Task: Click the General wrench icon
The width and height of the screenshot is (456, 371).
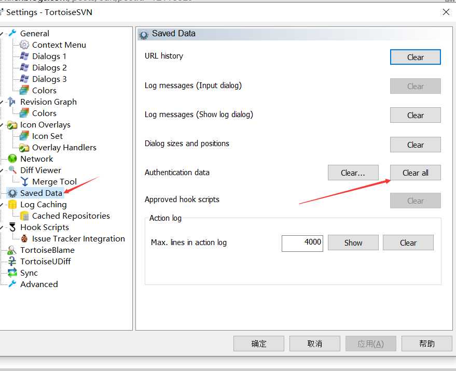Action: (12, 33)
